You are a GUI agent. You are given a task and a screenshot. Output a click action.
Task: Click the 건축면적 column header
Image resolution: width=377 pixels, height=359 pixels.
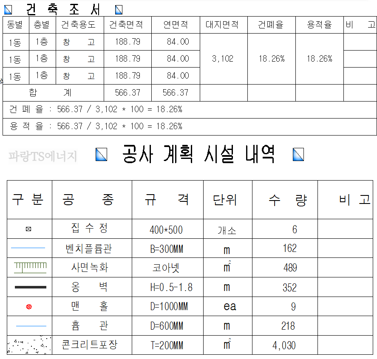click(x=126, y=25)
